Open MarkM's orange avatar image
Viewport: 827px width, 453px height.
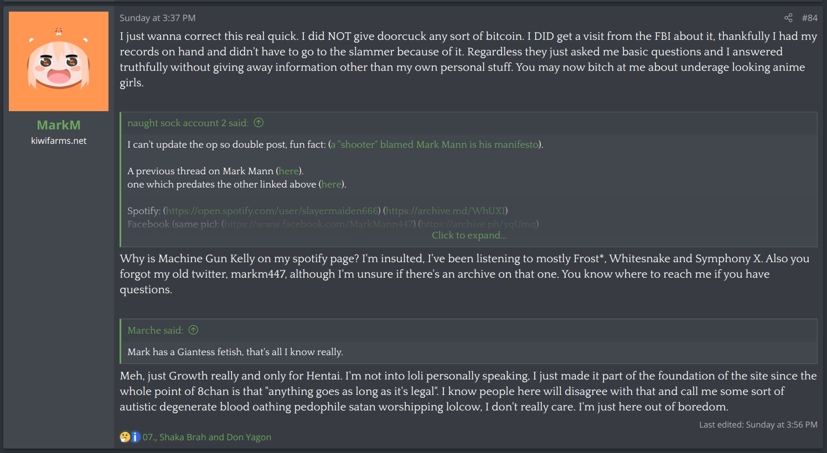click(59, 61)
